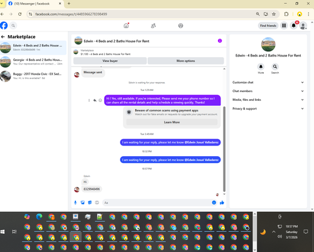314x252 pixels.
Task: Expand Chat members section
Action: click(x=268, y=91)
